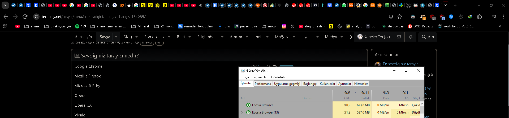Click the goggles-face extension icon
509x118 pixels.
click(x=413, y=17)
